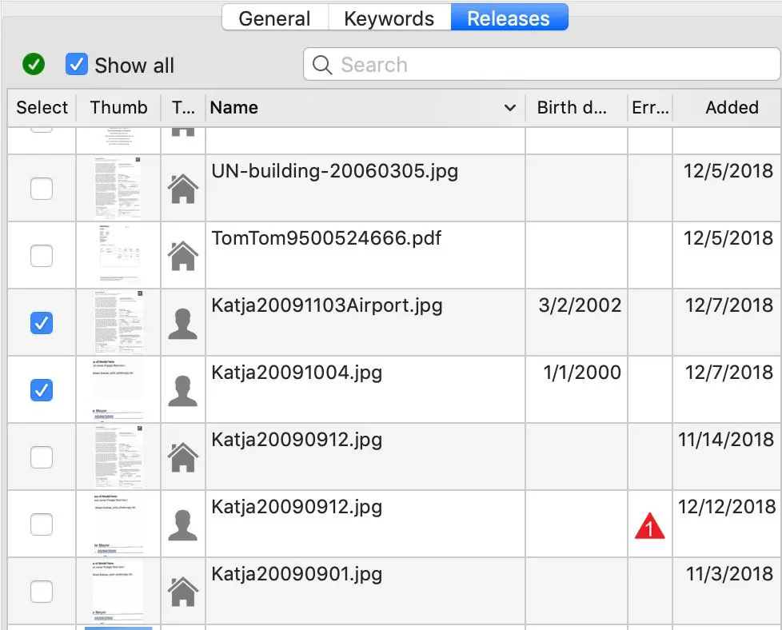782x630 pixels.
Task: Check the box for UN-building-20060305.jpg
Action: [x=42, y=189]
